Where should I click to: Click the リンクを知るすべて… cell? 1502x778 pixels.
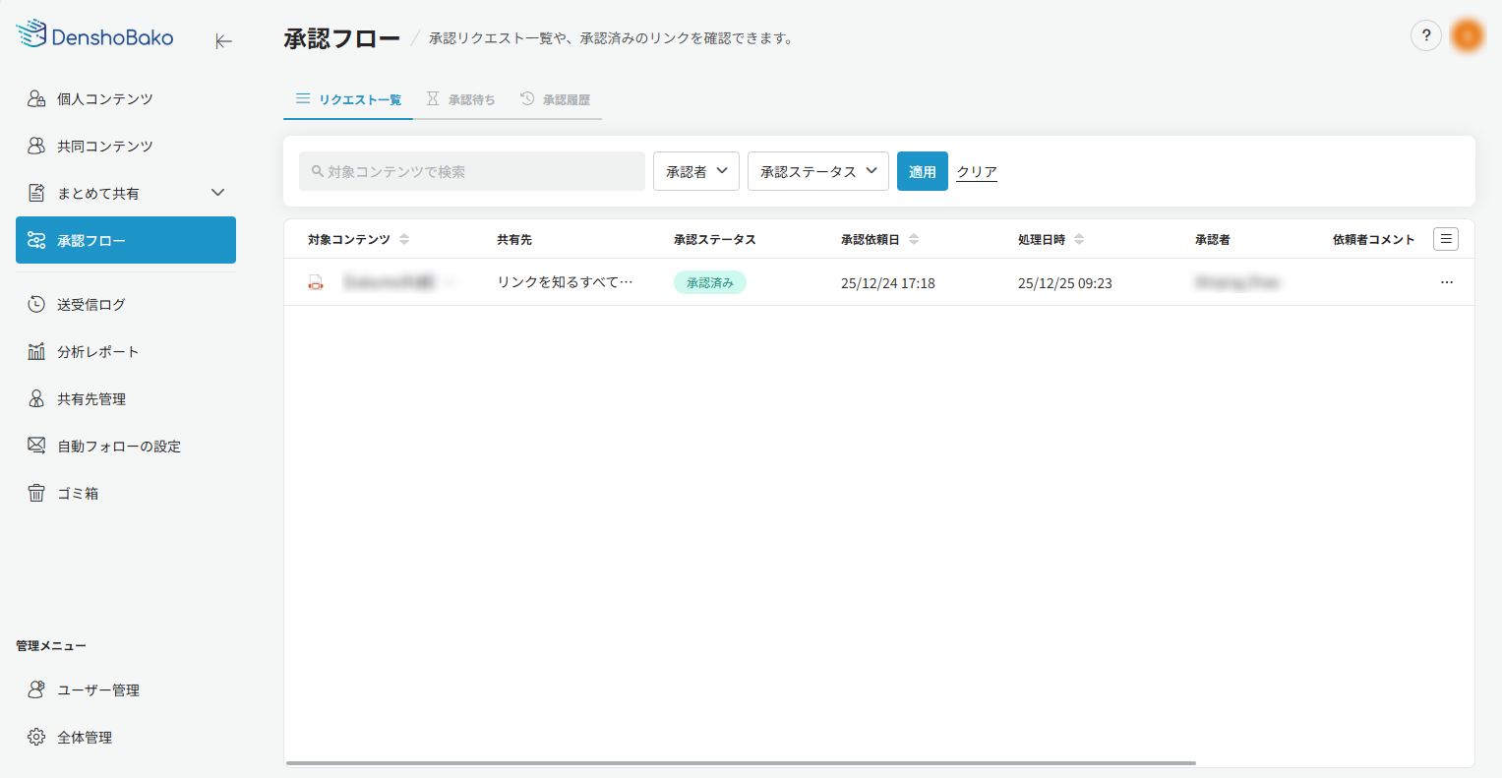(x=565, y=282)
